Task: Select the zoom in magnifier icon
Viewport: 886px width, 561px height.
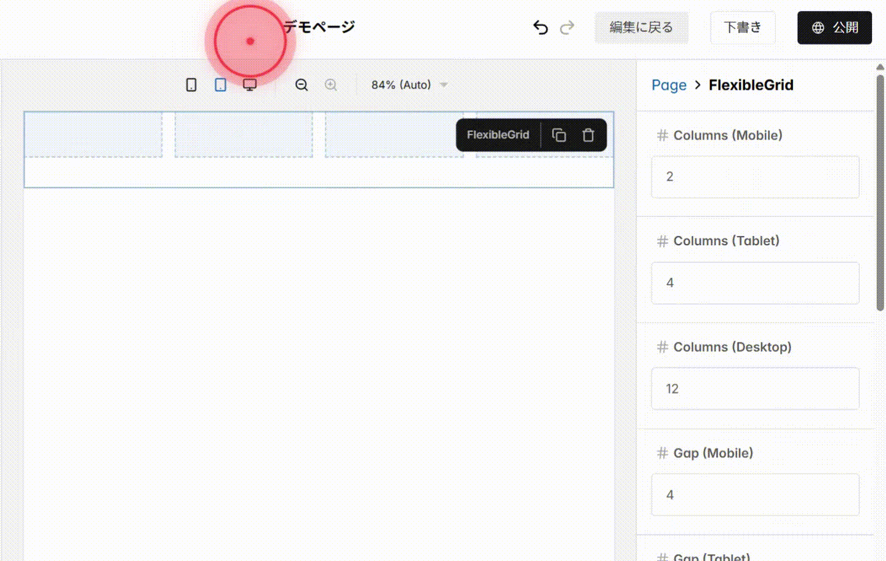Action: tap(330, 85)
